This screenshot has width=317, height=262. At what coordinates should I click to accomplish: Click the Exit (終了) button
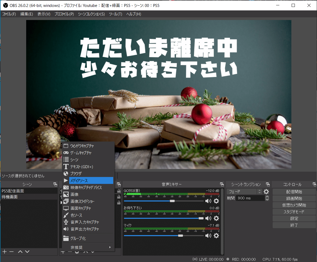(x=294, y=225)
